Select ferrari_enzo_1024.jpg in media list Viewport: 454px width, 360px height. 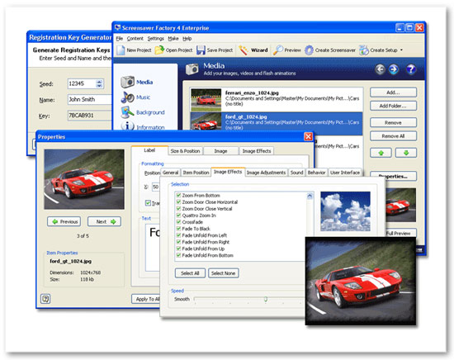(x=277, y=100)
